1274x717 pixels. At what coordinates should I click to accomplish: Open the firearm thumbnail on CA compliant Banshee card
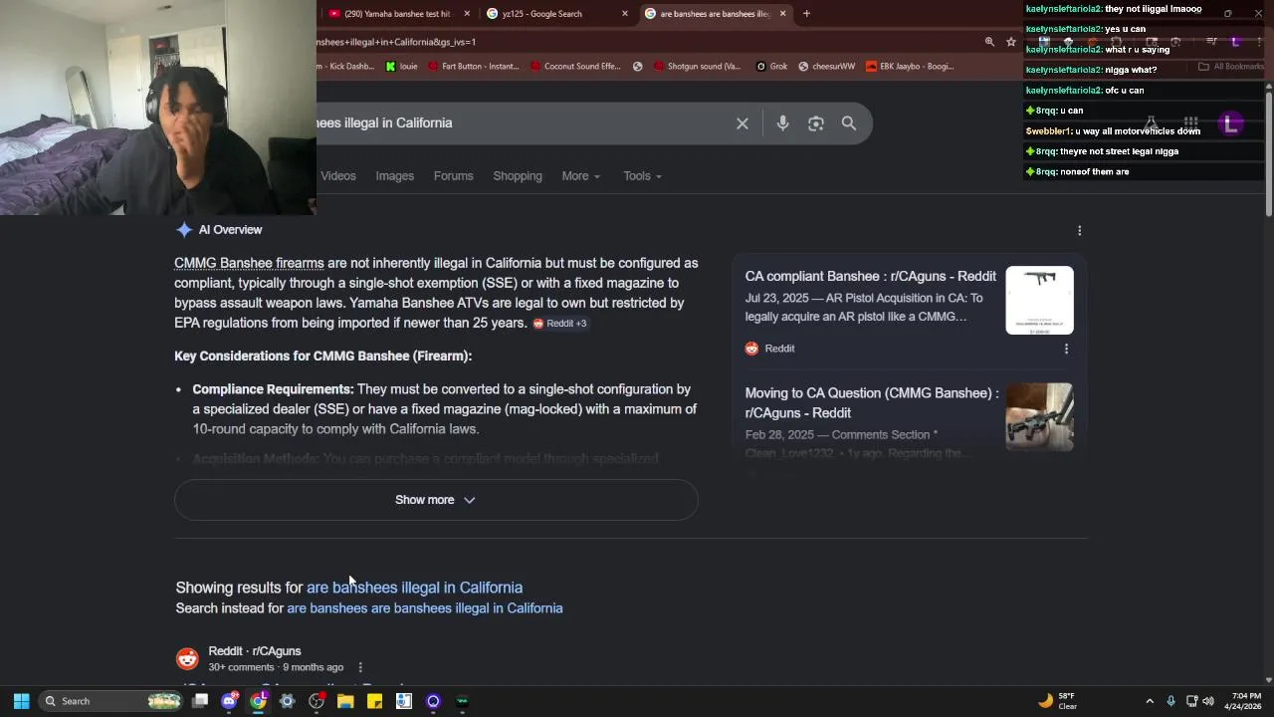pyautogui.click(x=1039, y=300)
